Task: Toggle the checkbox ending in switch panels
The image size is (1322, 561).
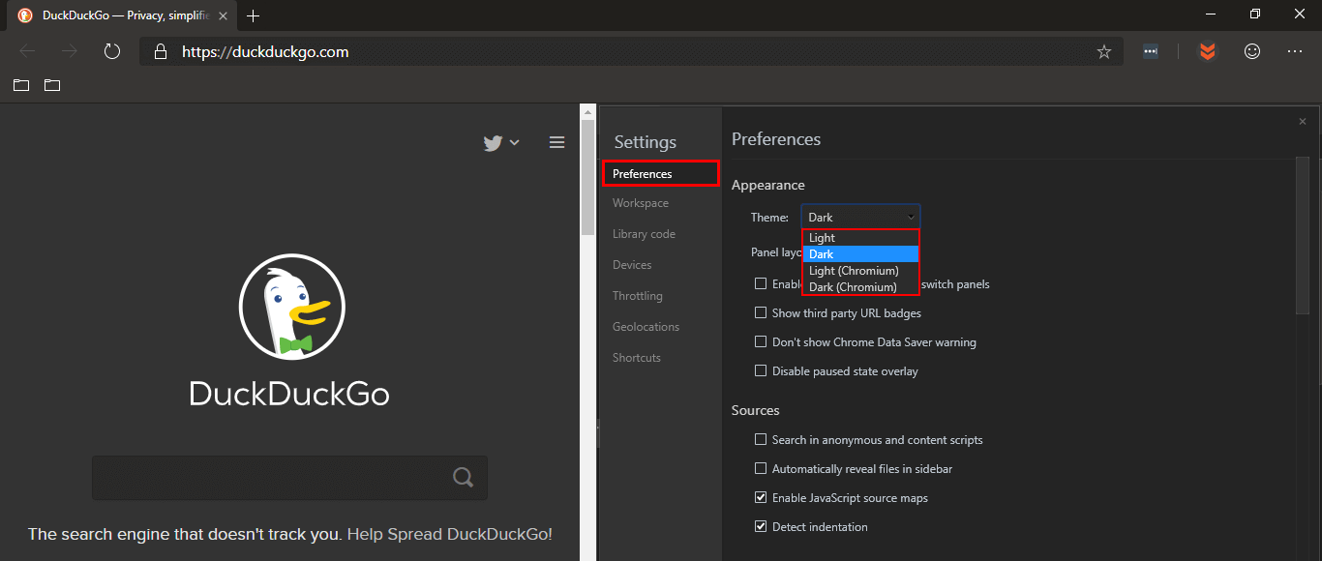Action: tap(761, 283)
